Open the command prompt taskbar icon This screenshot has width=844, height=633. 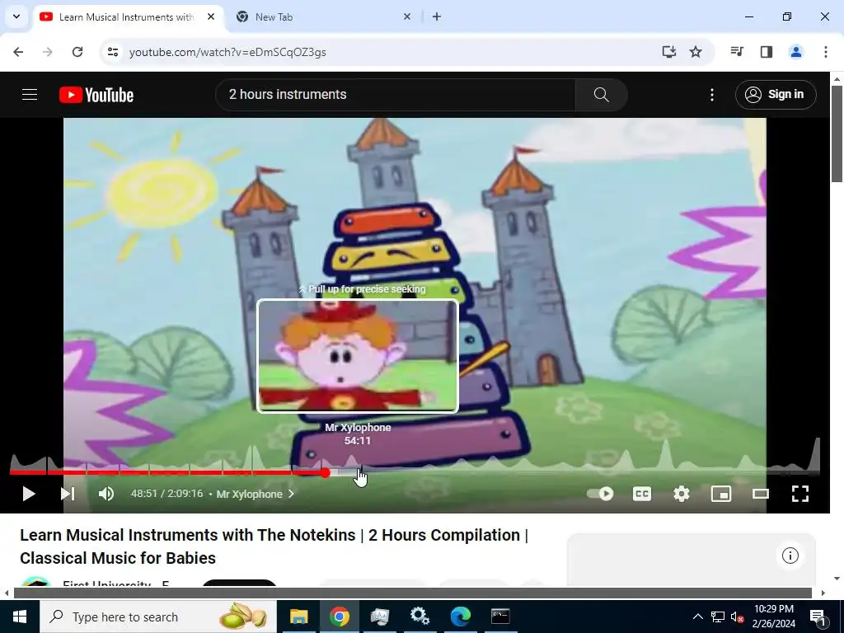(x=500, y=617)
